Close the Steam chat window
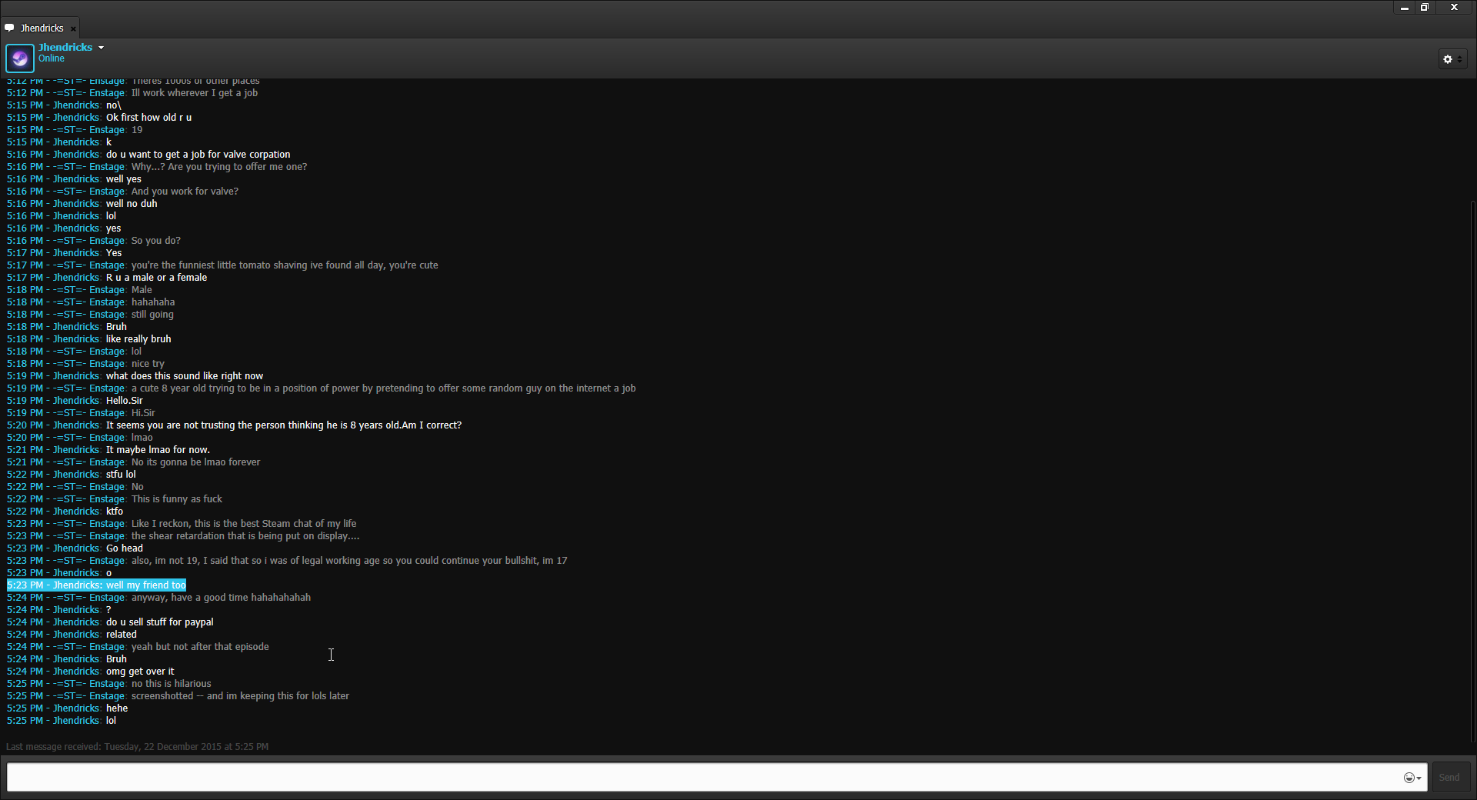The width and height of the screenshot is (1477, 800). (x=1454, y=8)
